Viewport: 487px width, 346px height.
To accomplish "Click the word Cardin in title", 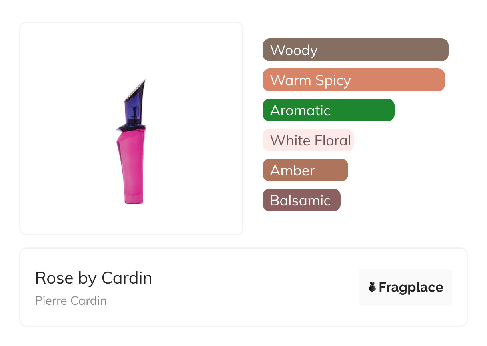I will click(127, 278).
